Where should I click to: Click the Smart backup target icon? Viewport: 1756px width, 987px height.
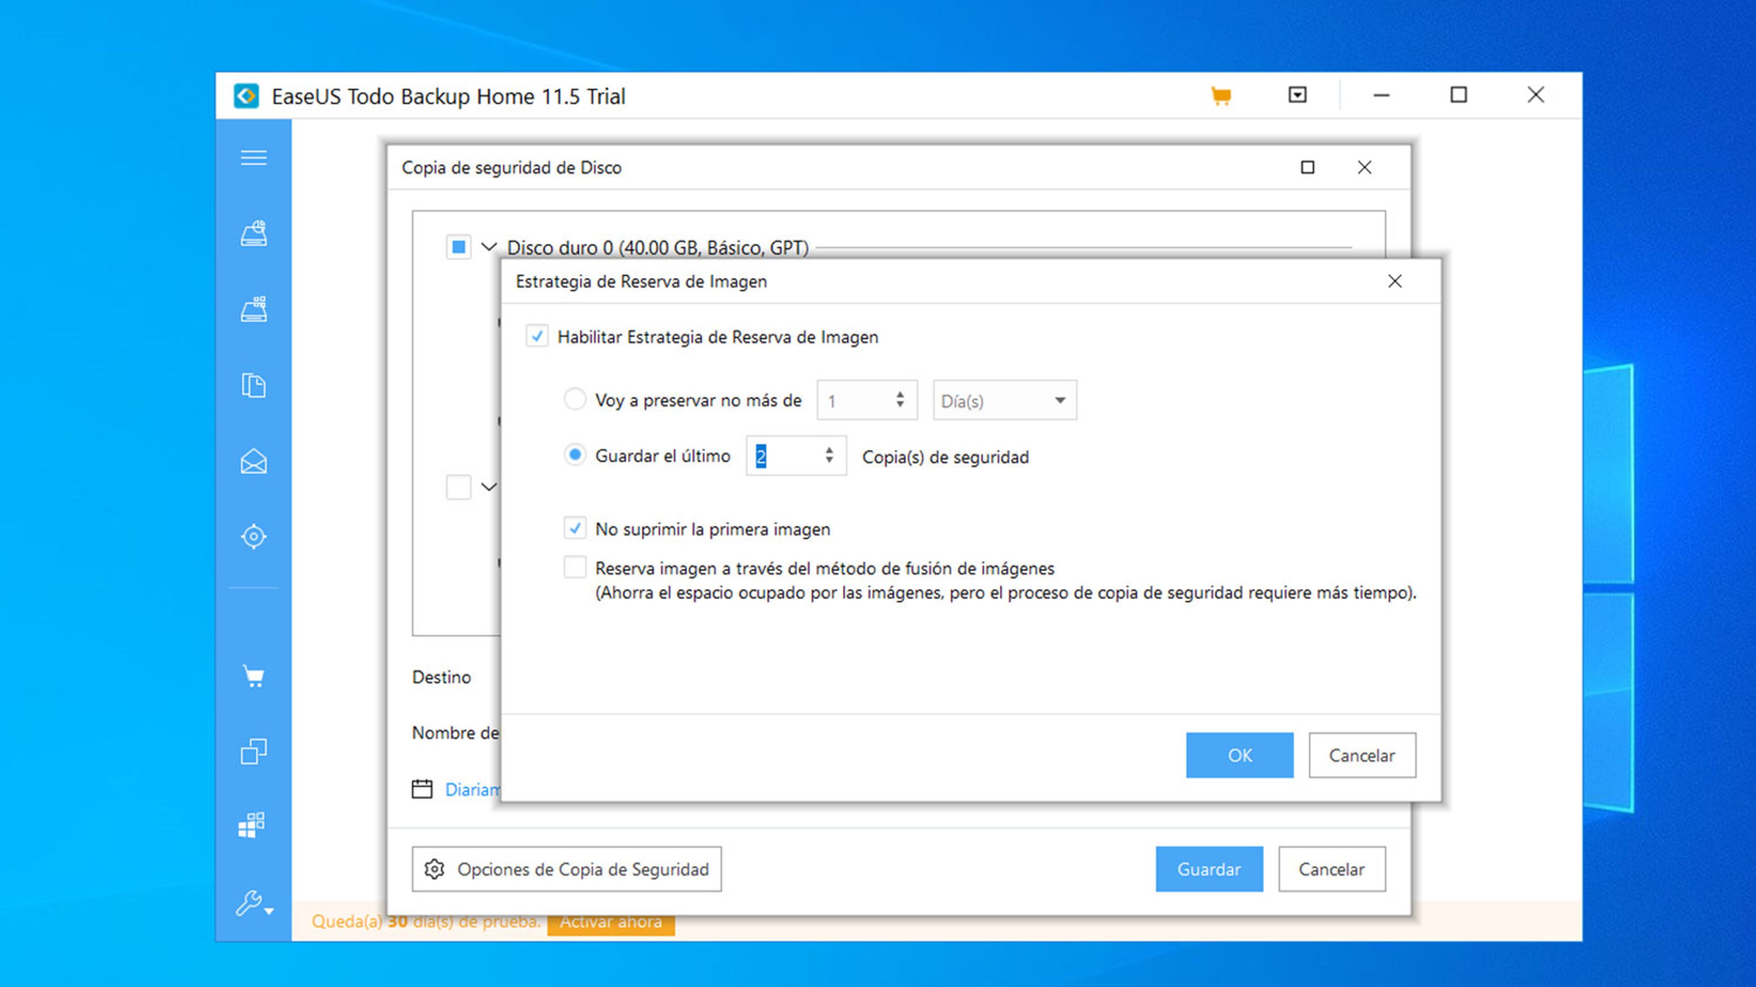pos(253,536)
